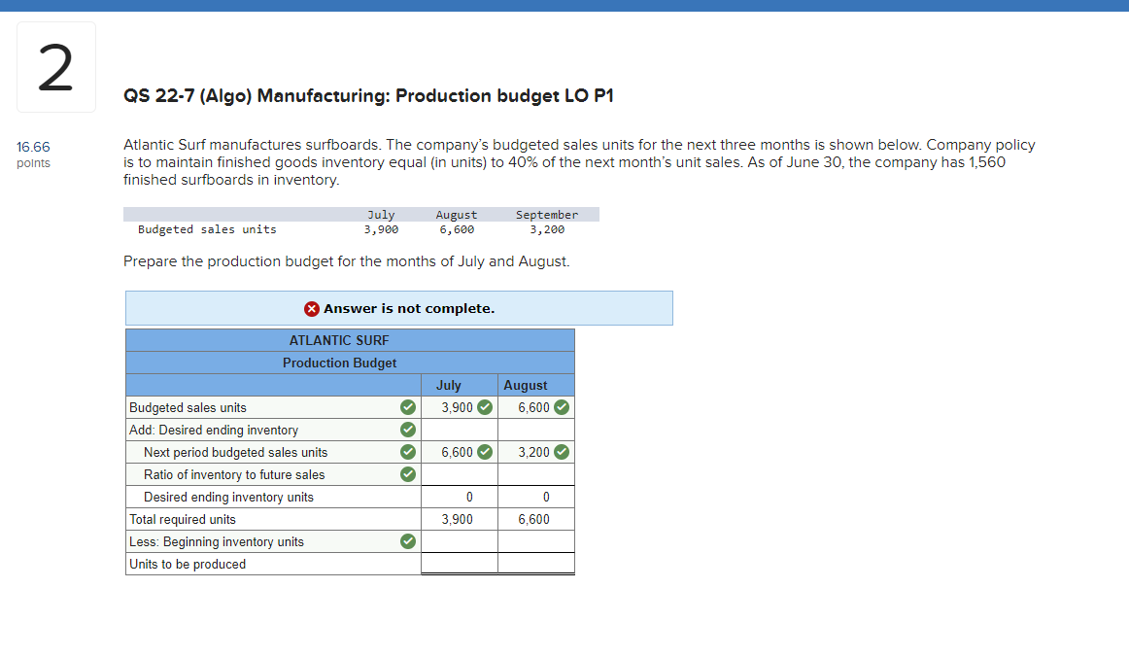This screenshot has height=657, width=1129.
Task: Click the ATLANTIC SURF table header
Action: [339, 340]
